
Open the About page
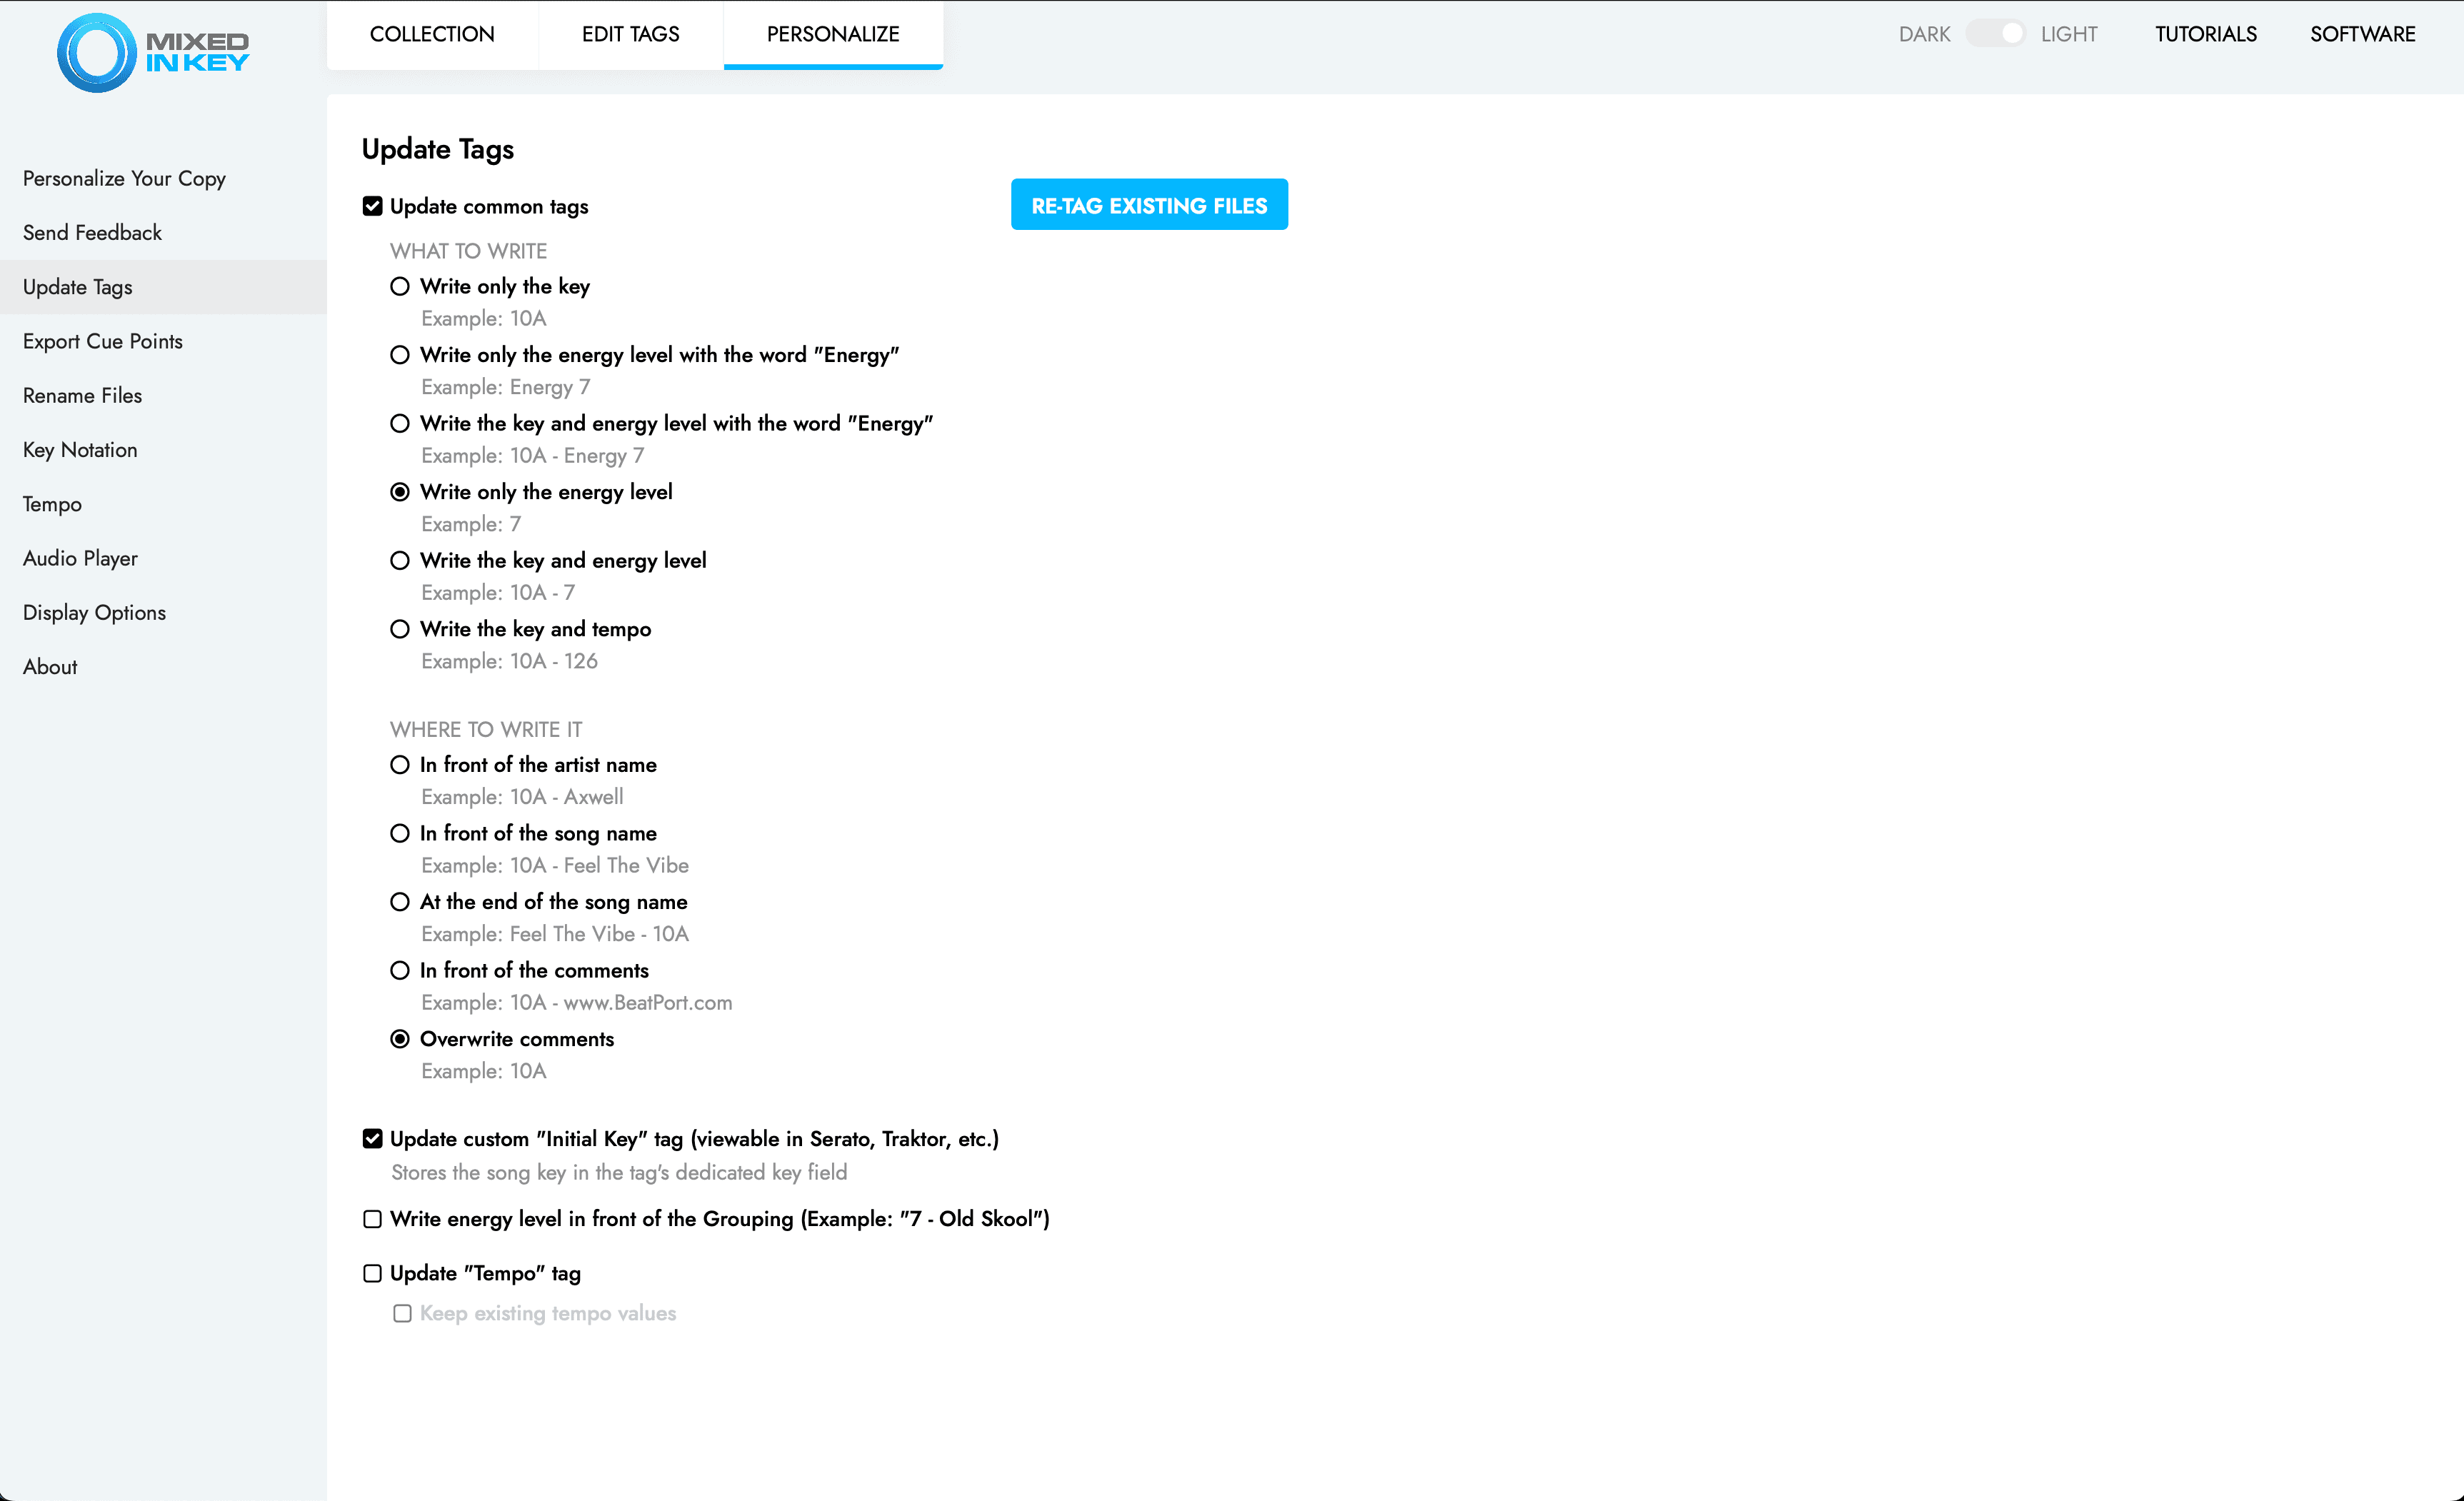(163, 667)
